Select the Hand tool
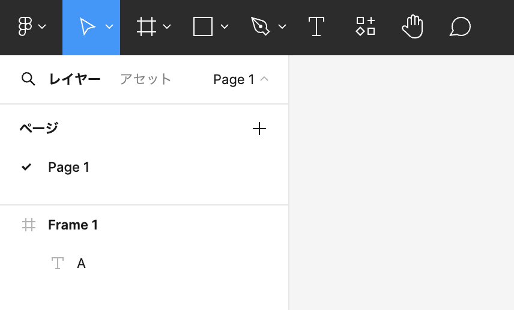 click(x=413, y=26)
